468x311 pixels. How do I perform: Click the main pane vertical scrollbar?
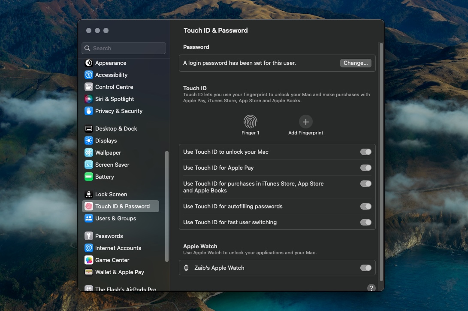pos(381,162)
